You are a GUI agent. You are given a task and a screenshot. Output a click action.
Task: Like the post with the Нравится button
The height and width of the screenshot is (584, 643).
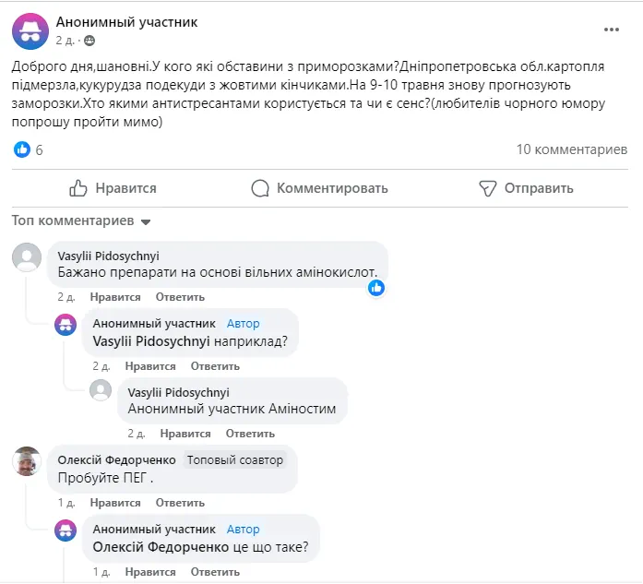pos(113,188)
